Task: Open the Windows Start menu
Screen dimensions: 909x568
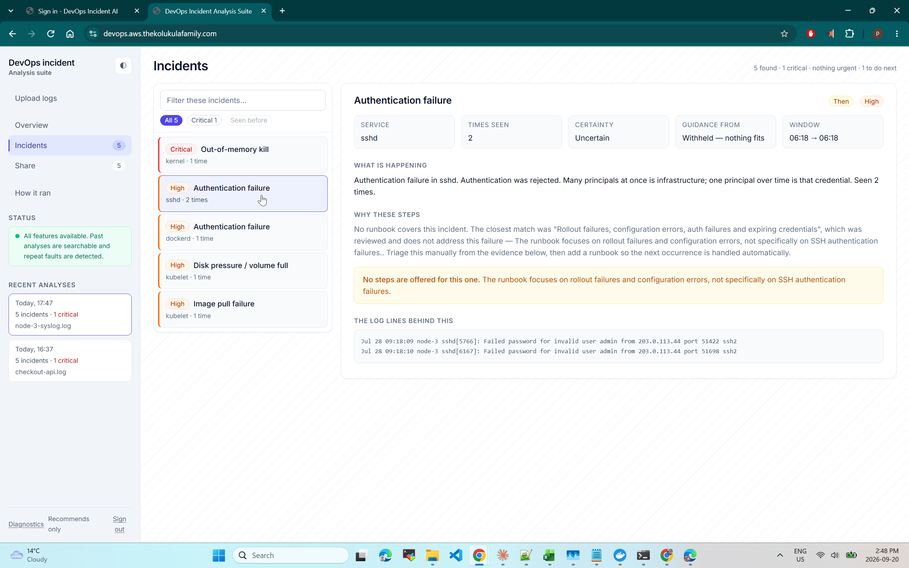Action: (x=219, y=555)
